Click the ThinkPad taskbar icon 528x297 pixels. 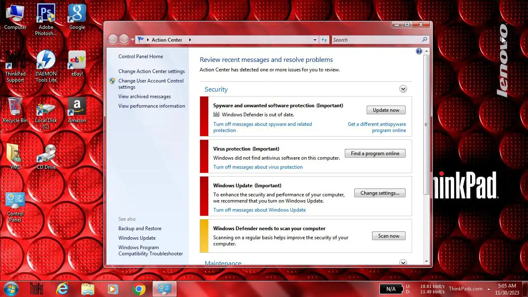click(37, 289)
